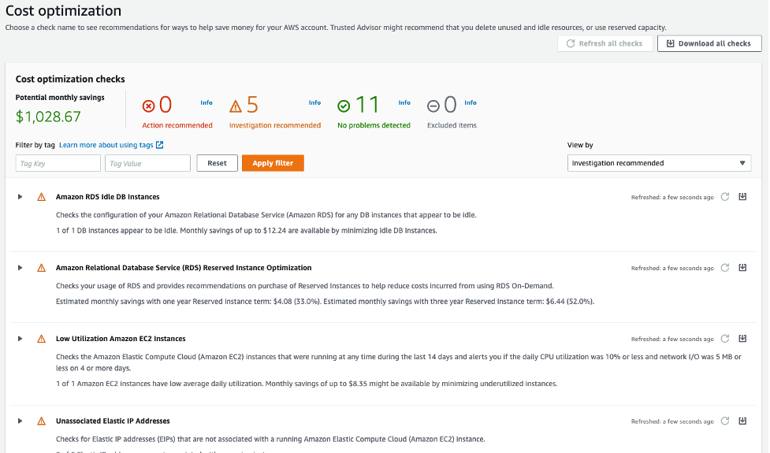Expand Amazon RDS Idle DB Instances row

pos(20,197)
